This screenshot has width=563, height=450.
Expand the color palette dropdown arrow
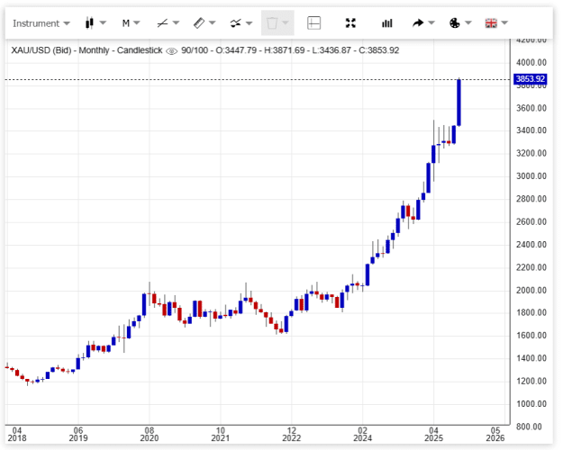[468, 23]
